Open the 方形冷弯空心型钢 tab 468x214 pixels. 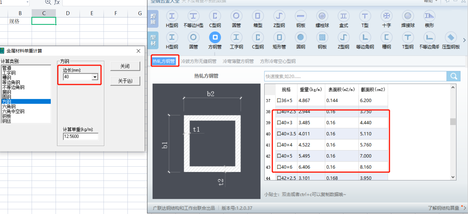pos(278,61)
